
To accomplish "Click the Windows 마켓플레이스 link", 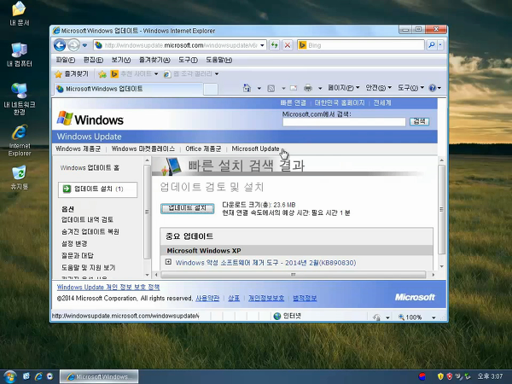I will pyautogui.click(x=143, y=148).
